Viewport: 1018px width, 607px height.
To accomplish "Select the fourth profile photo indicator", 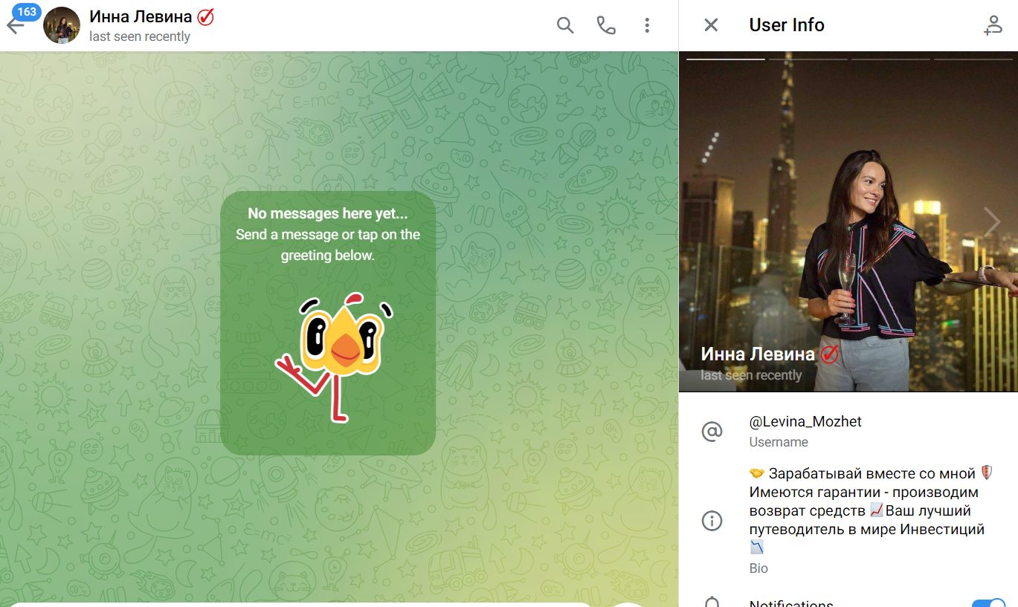I will [x=973, y=59].
